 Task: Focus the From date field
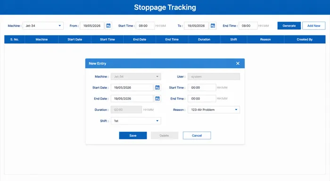click(92, 25)
